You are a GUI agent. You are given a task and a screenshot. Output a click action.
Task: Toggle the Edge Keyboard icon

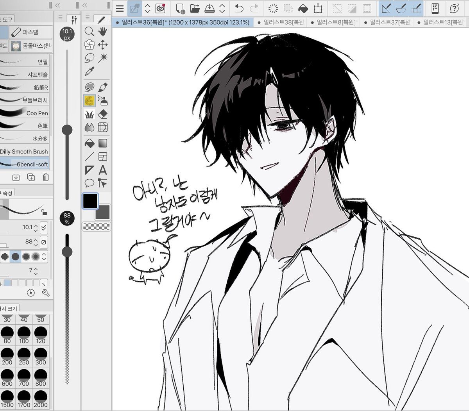pyautogui.click(x=435, y=8)
